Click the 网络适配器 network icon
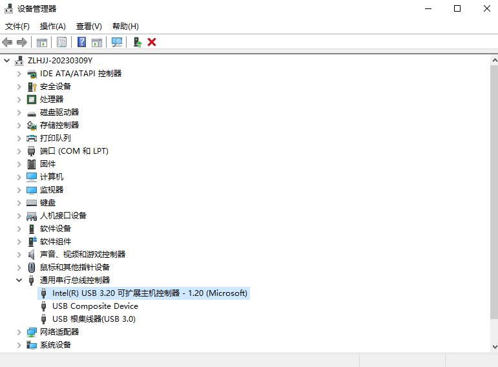This screenshot has width=498, height=367. coord(32,332)
